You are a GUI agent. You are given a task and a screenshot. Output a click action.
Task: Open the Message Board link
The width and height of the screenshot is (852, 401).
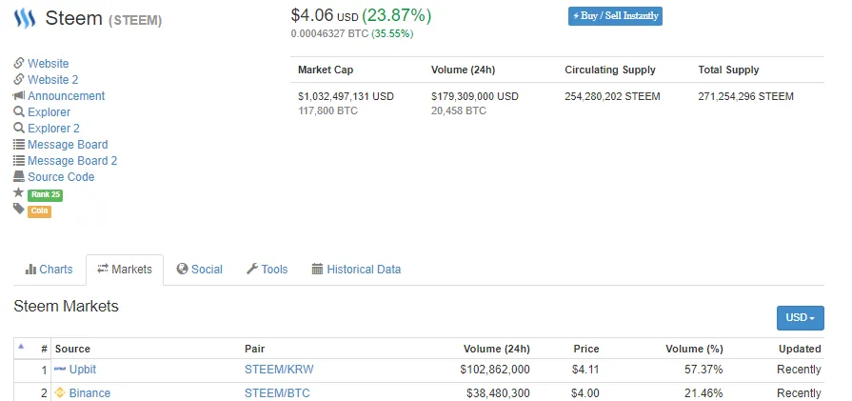[x=68, y=145]
